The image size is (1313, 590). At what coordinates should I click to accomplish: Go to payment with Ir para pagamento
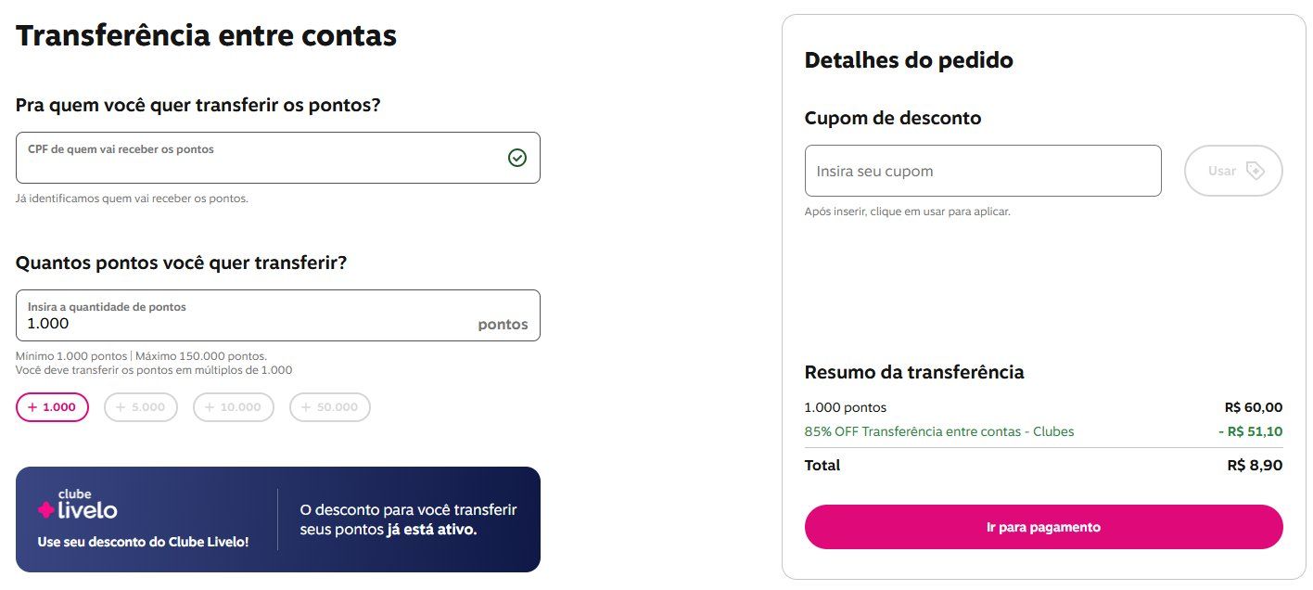1044,527
